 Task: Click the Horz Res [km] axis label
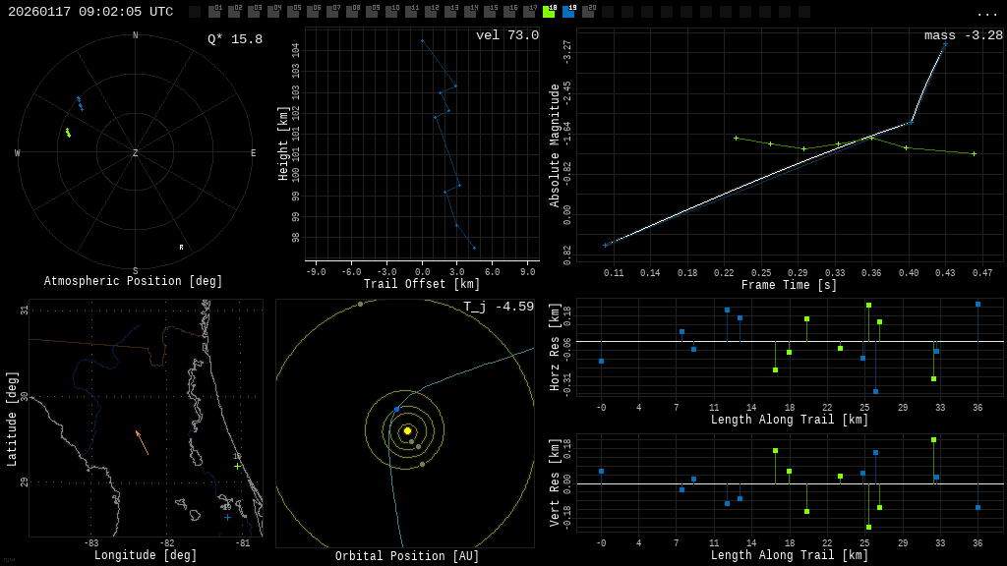[555, 347]
